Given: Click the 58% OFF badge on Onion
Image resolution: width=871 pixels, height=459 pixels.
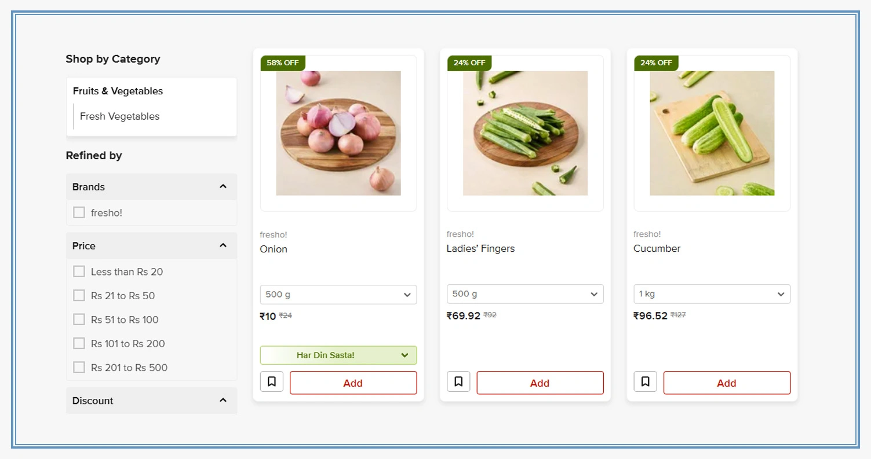Looking at the screenshot, I should coord(282,63).
